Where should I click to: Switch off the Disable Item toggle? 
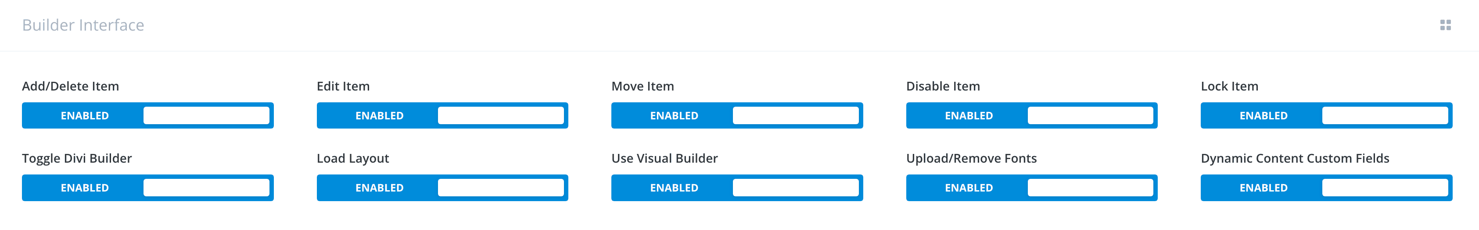click(x=1031, y=115)
